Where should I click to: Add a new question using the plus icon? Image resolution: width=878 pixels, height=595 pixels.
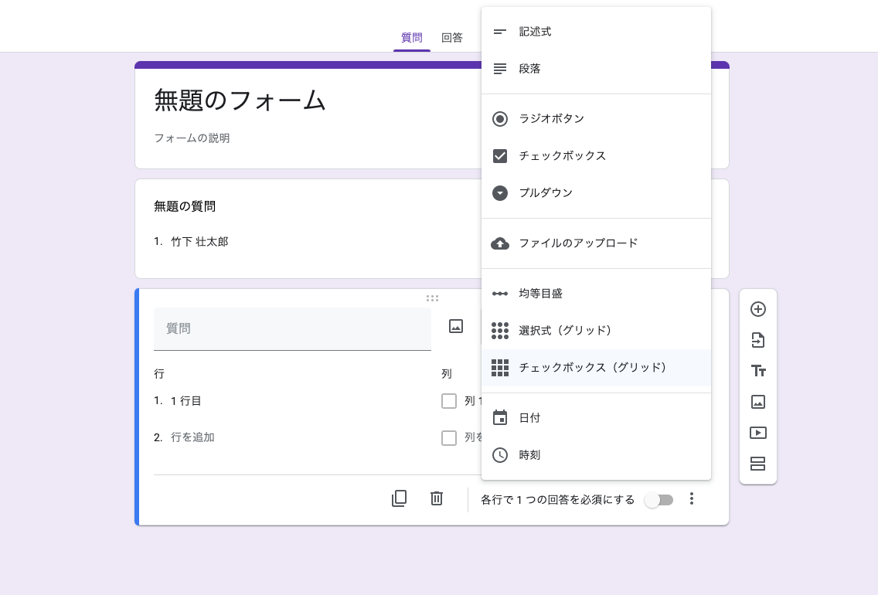758,309
